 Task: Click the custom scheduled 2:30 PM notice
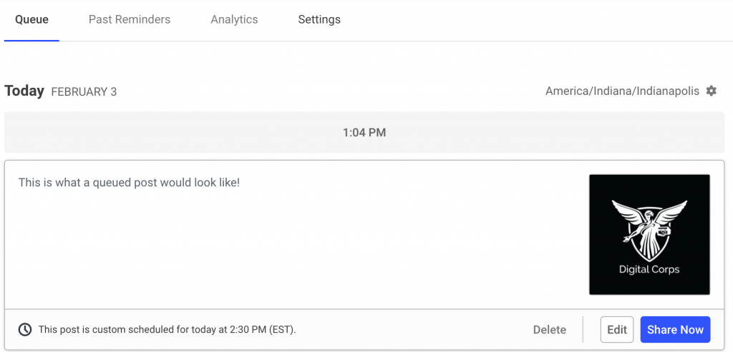167,330
